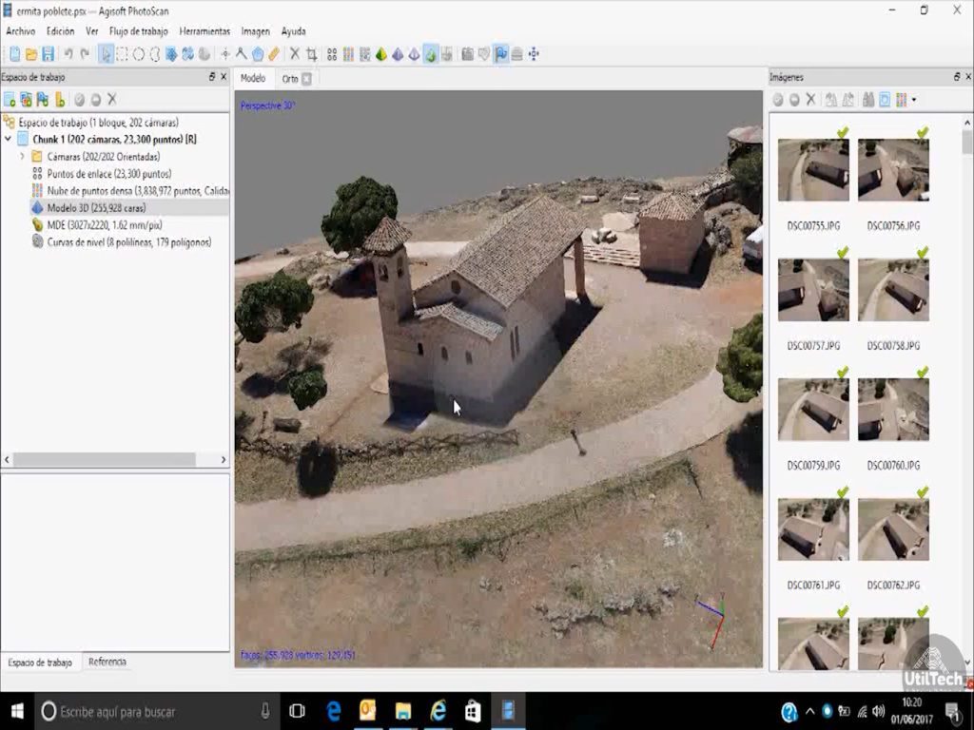The image size is (974, 730).
Task: Select the DSC00757.JPG thumbnail
Action: coord(813,290)
